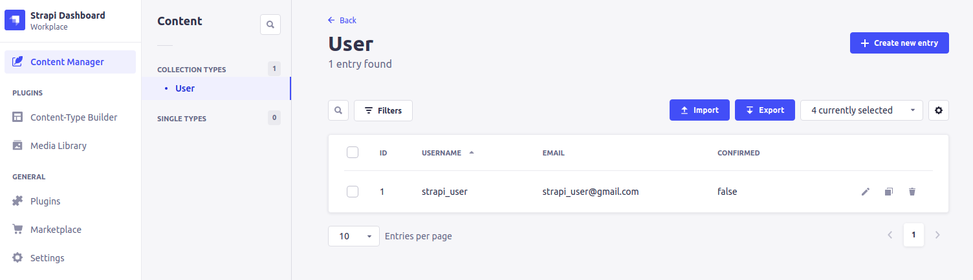
Task: Go to the next page arrow
Action: coord(937,235)
